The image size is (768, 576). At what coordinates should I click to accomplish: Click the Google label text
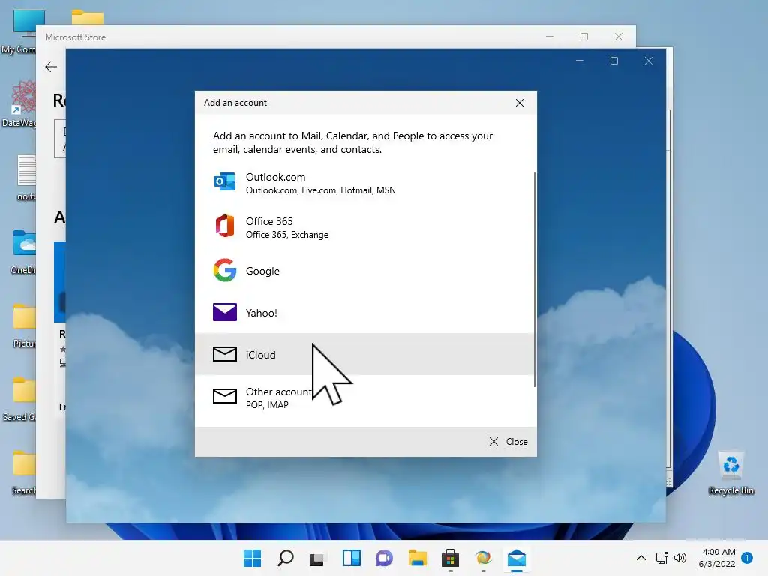click(262, 271)
